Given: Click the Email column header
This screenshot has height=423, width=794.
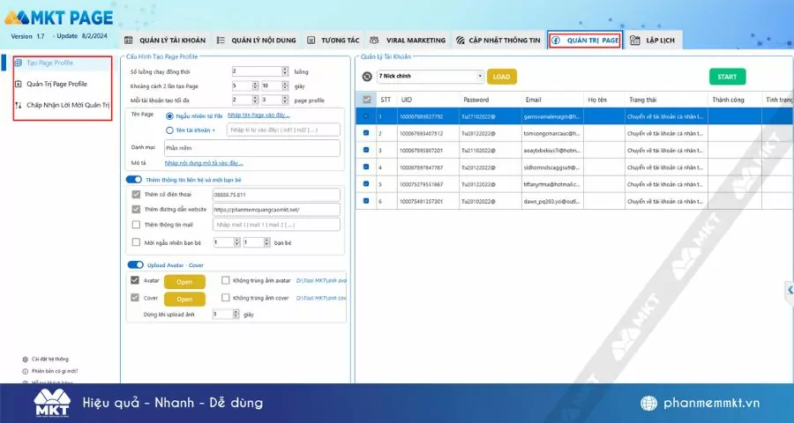Looking at the screenshot, I should pyautogui.click(x=551, y=100).
